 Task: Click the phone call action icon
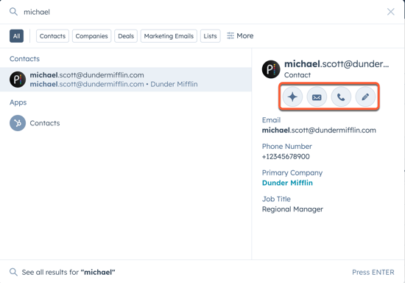341,97
